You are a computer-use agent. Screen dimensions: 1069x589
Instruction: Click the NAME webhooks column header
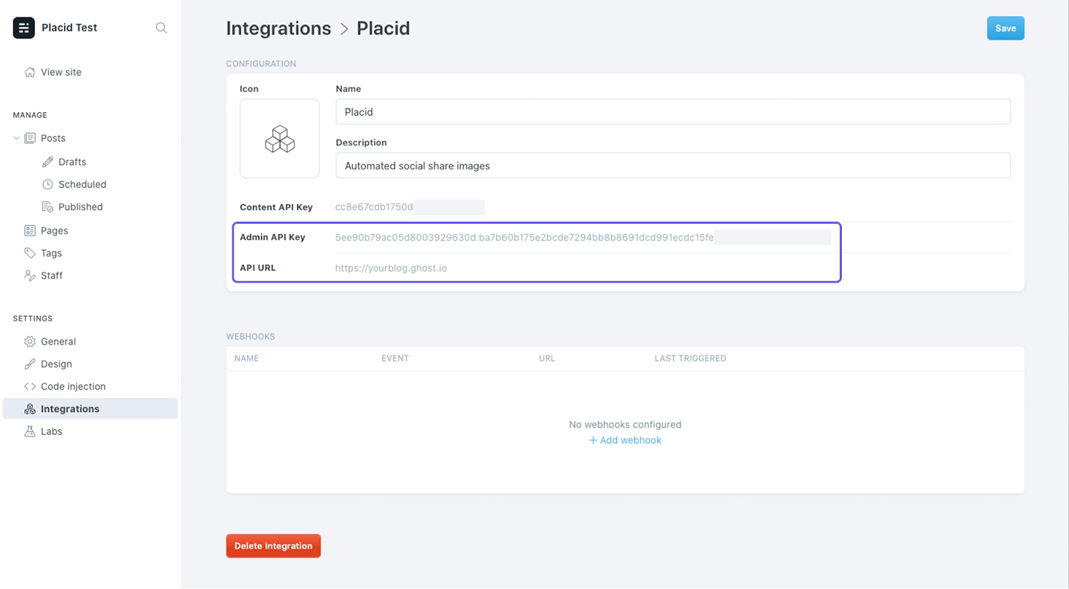point(247,359)
